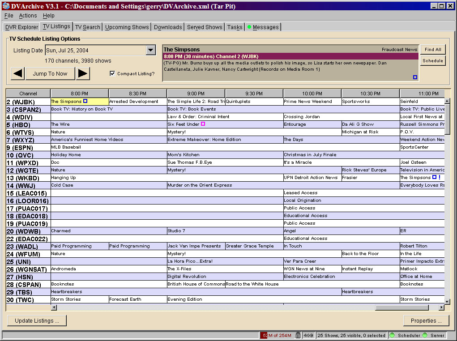The image size is (457, 341).
Task: Click the Update Listings button
Action: pyautogui.click(x=37, y=320)
